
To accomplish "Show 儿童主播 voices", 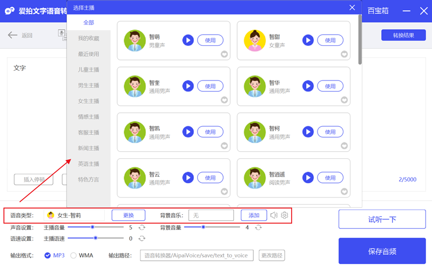I will 89,70.
